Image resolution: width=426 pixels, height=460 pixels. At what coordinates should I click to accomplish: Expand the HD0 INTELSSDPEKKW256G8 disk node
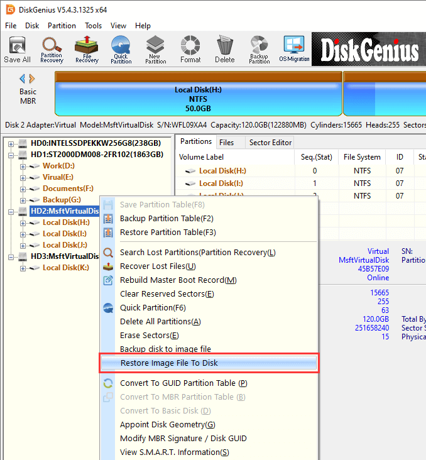(x=11, y=143)
